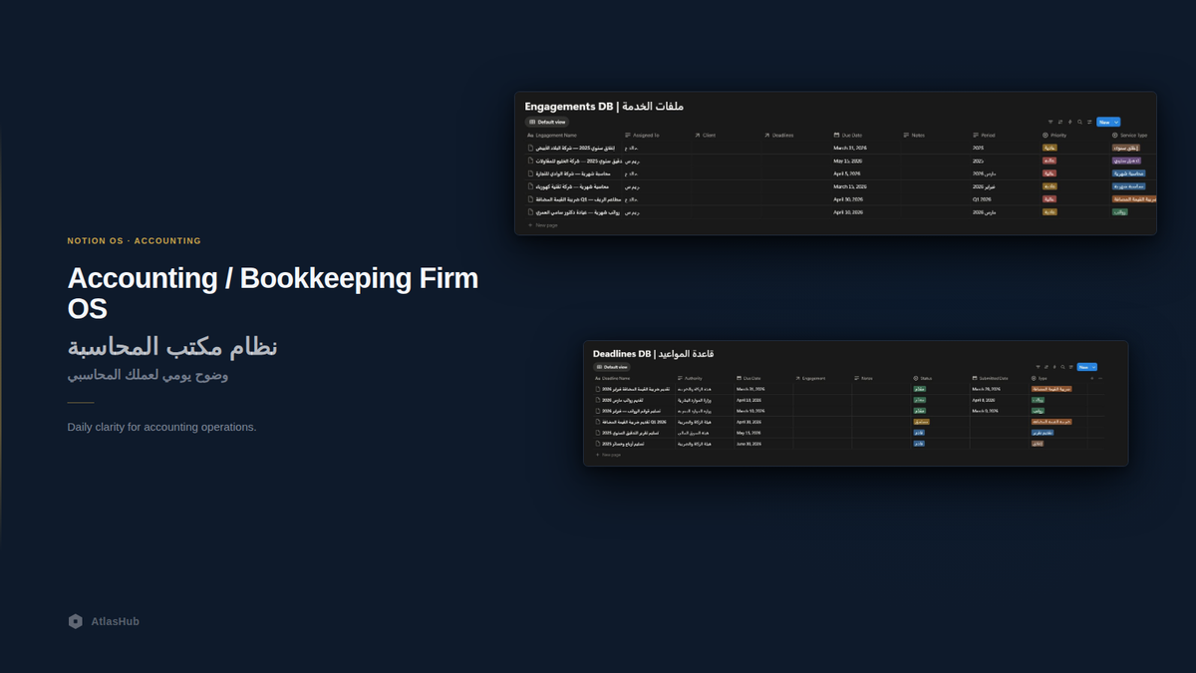Image resolution: width=1196 pixels, height=673 pixels.
Task: Click service type tag in last Engagements DB row
Action: click(1120, 211)
